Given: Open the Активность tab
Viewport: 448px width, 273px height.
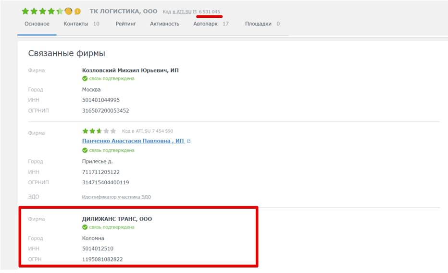Looking at the screenshot, I should pyautogui.click(x=164, y=24).
